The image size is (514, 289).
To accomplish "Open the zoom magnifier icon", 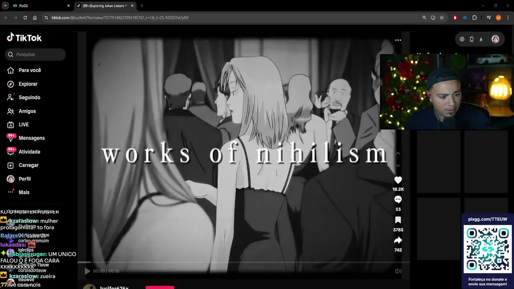I will point(424,18).
